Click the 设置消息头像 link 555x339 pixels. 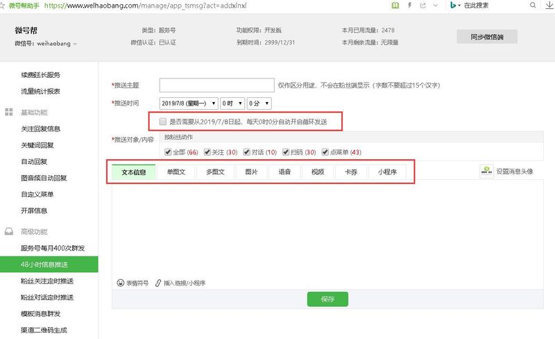coord(514,172)
